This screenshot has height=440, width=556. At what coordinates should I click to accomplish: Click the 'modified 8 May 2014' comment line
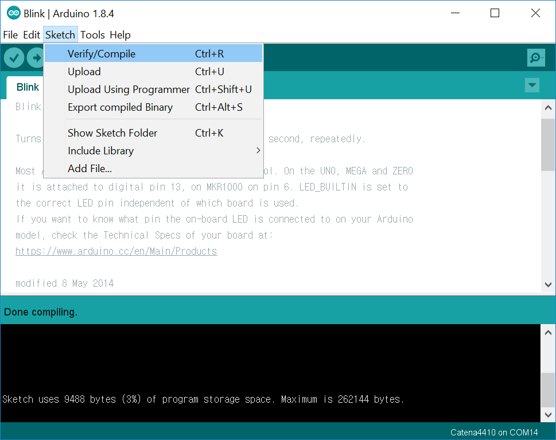(64, 283)
